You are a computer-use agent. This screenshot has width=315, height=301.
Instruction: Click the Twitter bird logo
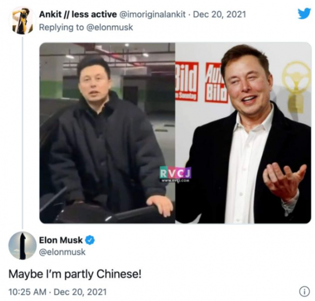tap(304, 14)
